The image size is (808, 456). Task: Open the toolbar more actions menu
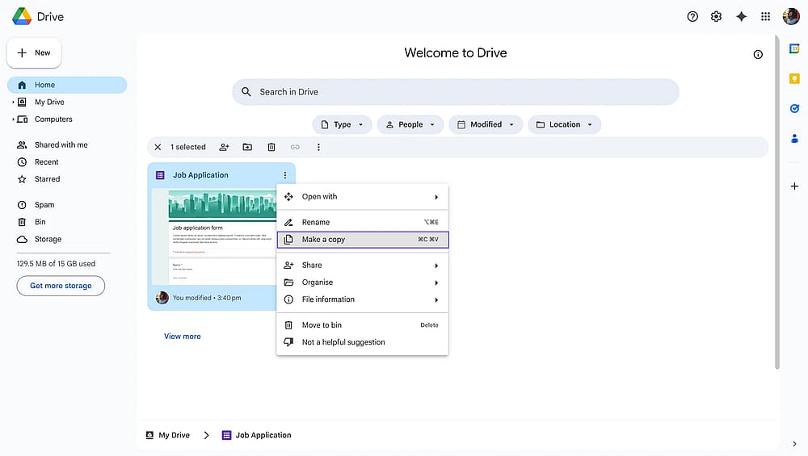click(x=318, y=147)
